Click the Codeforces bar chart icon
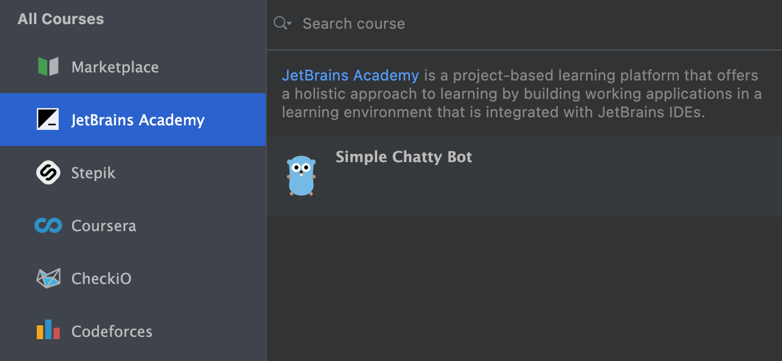The width and height of the screenshot is (782, 361). click(48, 330)
